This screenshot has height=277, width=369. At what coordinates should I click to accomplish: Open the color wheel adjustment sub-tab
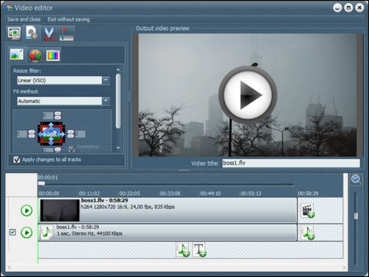pyautogui.click(x=35, y=55)
